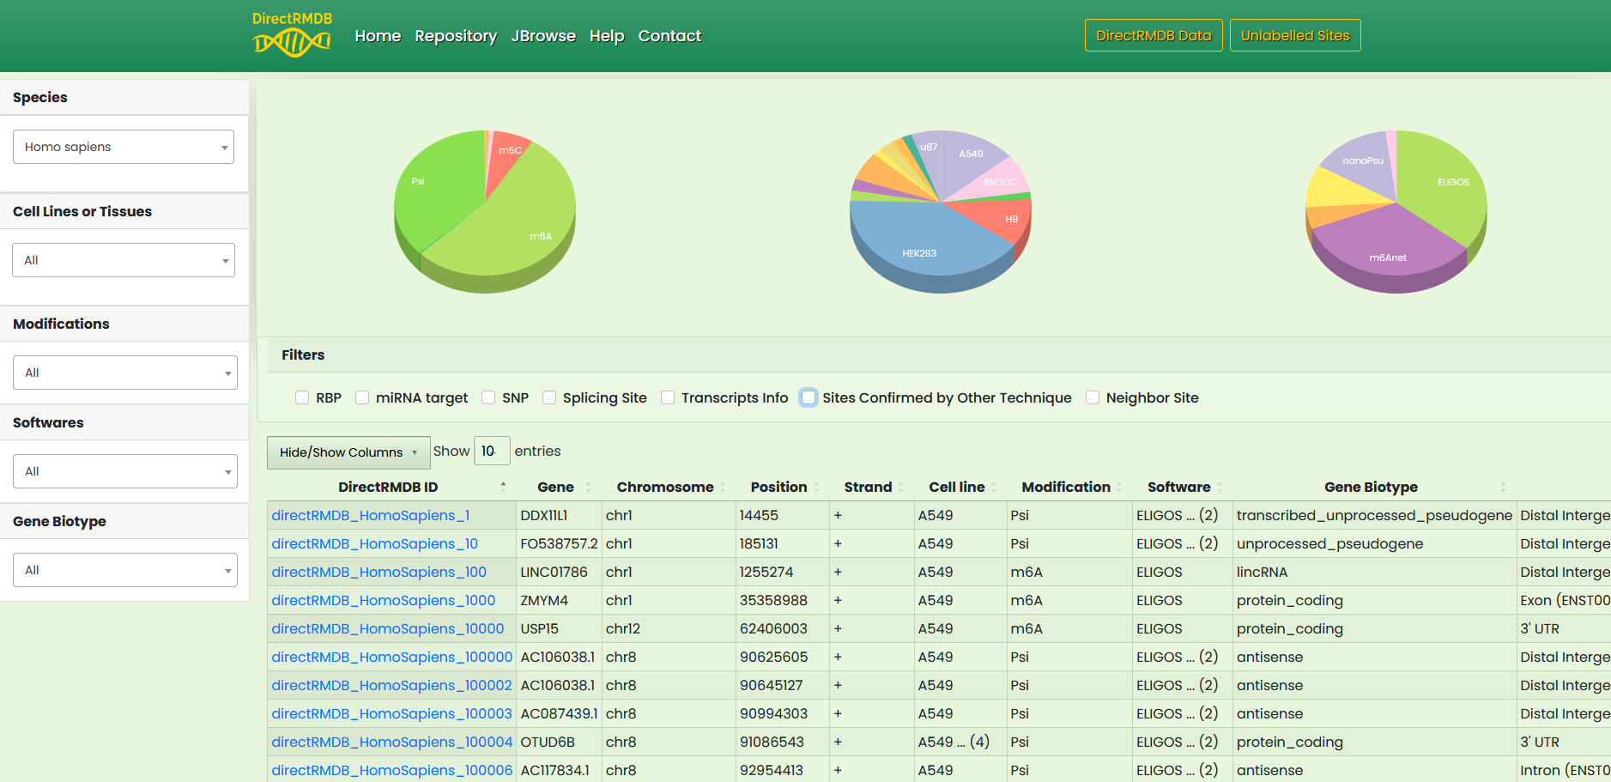Screen dimensions: 1611x782
Task: Open link directRMDB_HomoSapiens_100000
Action: [392, 657]
